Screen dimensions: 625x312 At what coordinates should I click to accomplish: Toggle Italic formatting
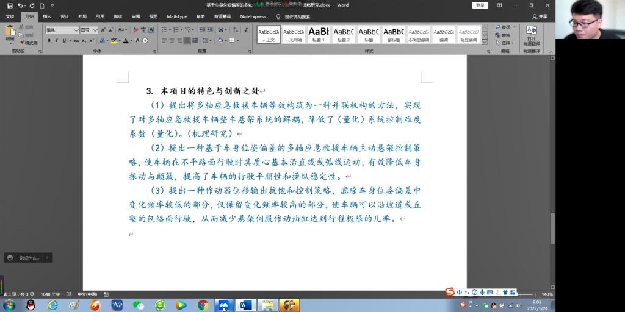coord(57,41)
